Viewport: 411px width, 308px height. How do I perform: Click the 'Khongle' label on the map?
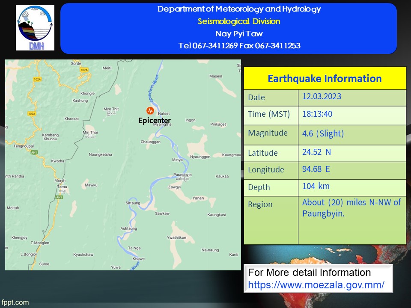tap(87, 93)
